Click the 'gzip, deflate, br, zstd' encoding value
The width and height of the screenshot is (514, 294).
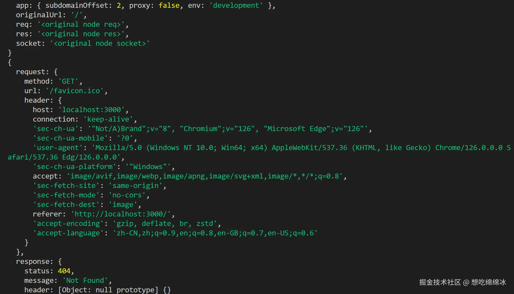coord(165,224)
